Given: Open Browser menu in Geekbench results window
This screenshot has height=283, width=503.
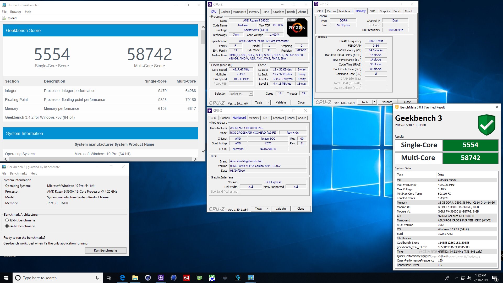Looking at the screenshot, I should pyautogui.click(x=16, y=12).
